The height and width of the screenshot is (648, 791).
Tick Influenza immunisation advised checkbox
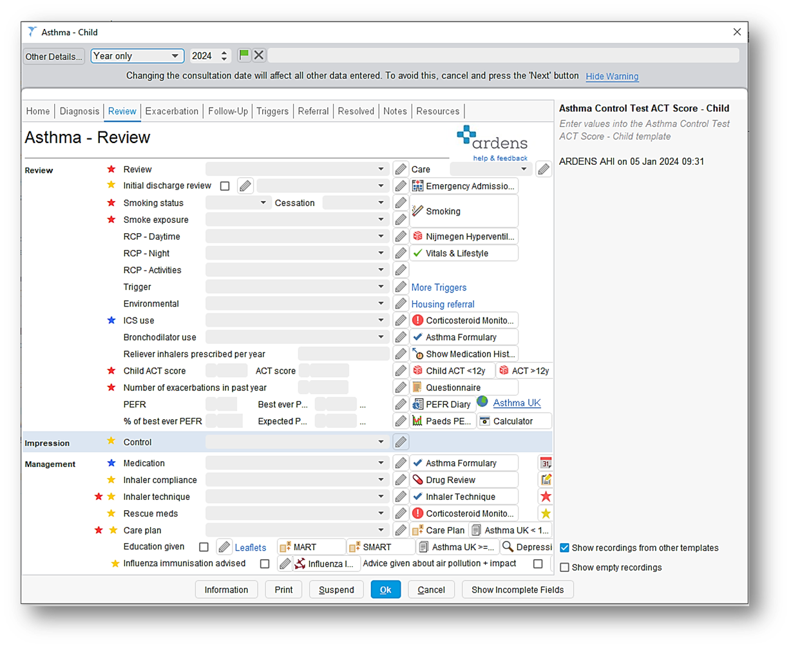pyautogui.click(x=264, y=564)
